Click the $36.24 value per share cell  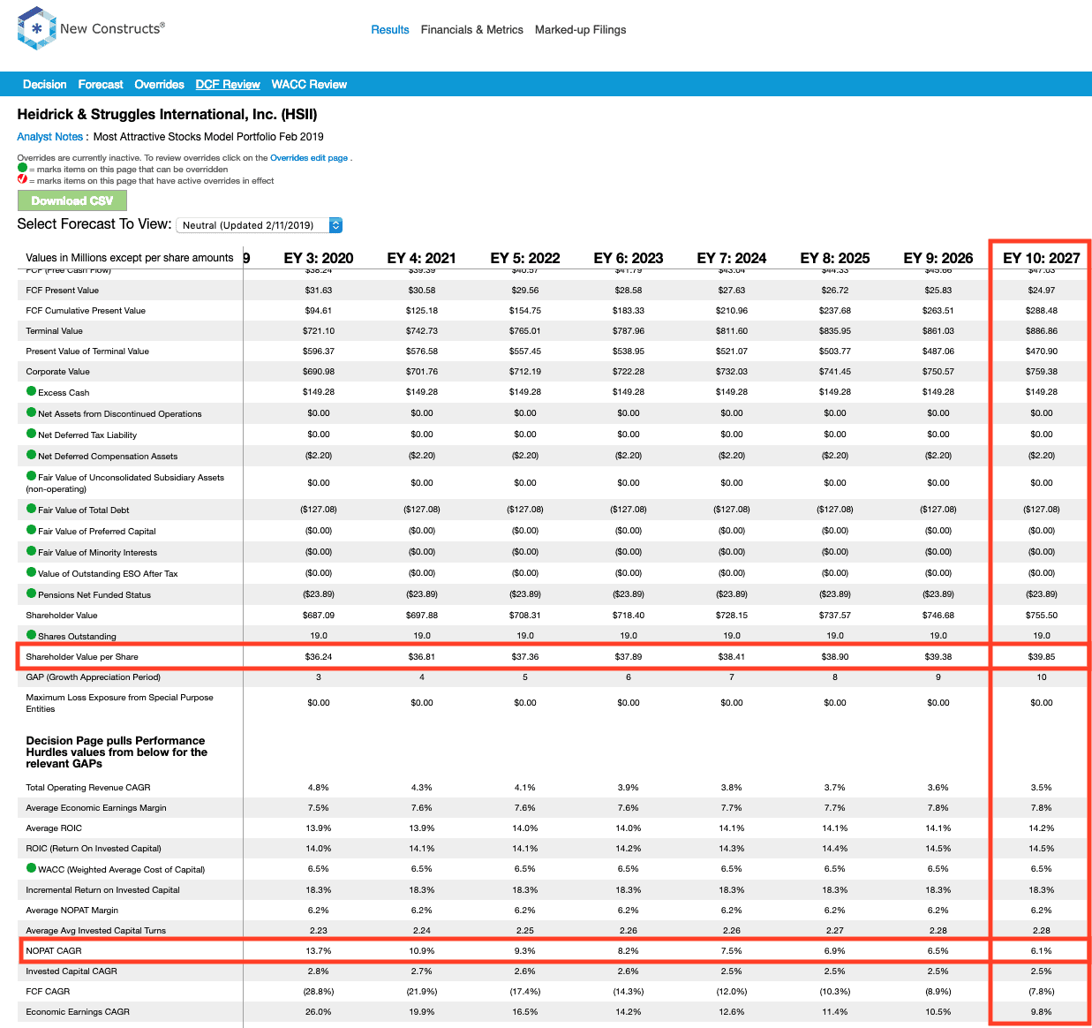point(319,657)
